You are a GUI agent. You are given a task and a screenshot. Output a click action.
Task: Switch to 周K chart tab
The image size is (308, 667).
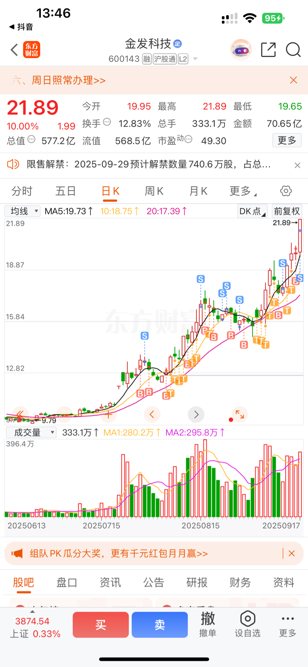[154, 191]
